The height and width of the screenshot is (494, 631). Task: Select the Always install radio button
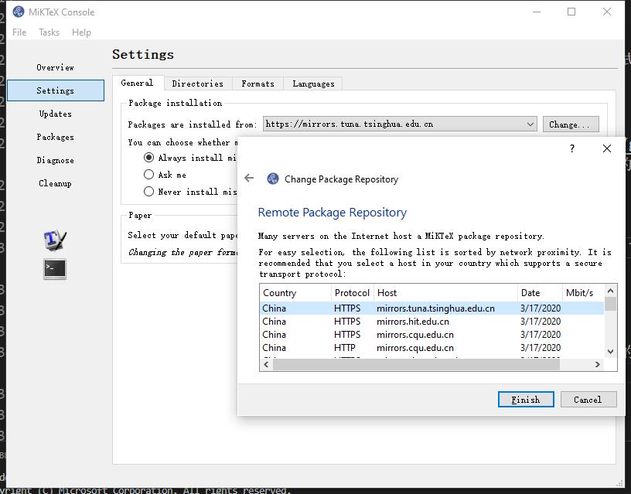click(149, 157)
